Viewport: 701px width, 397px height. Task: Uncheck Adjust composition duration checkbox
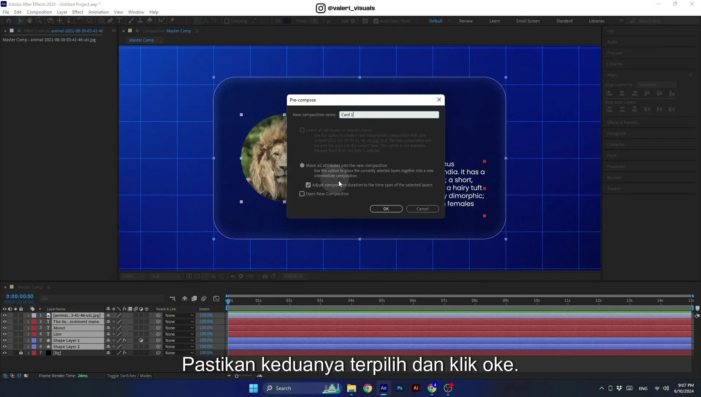tap(308, 185)
